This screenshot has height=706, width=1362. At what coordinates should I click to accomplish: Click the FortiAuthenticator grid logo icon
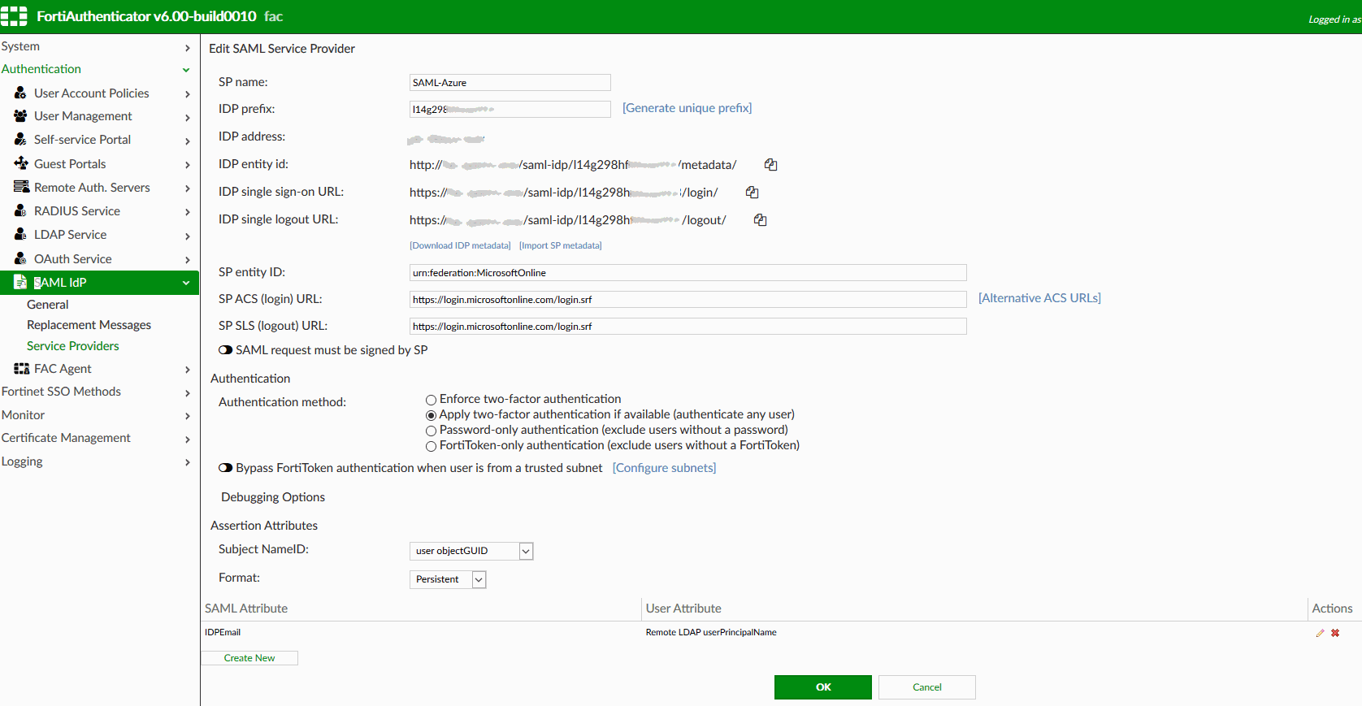pos(14,16)
